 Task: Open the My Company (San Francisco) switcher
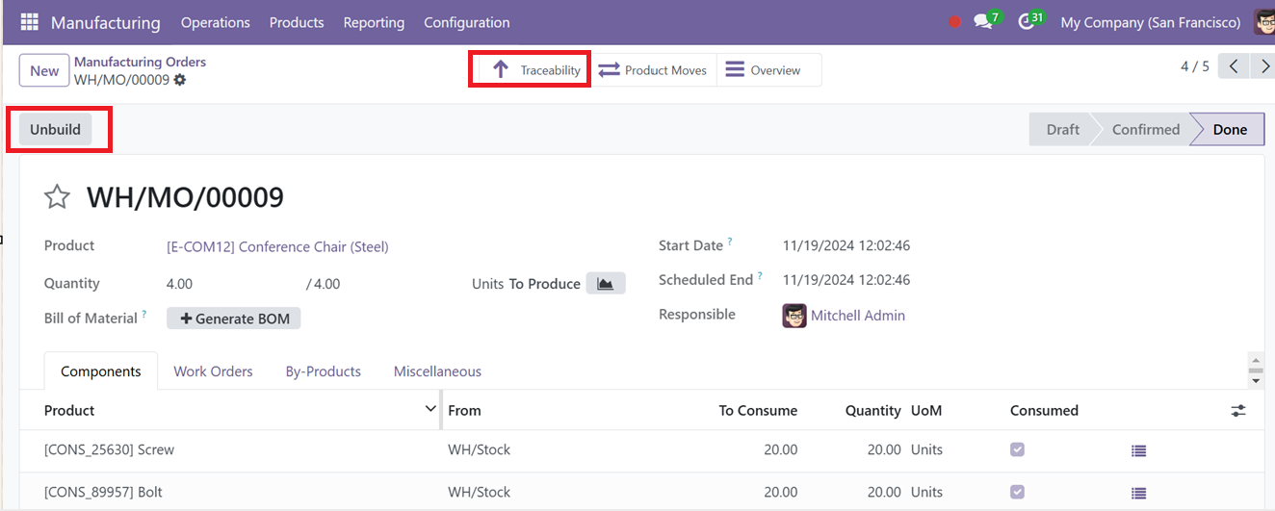click(1150, 22)
